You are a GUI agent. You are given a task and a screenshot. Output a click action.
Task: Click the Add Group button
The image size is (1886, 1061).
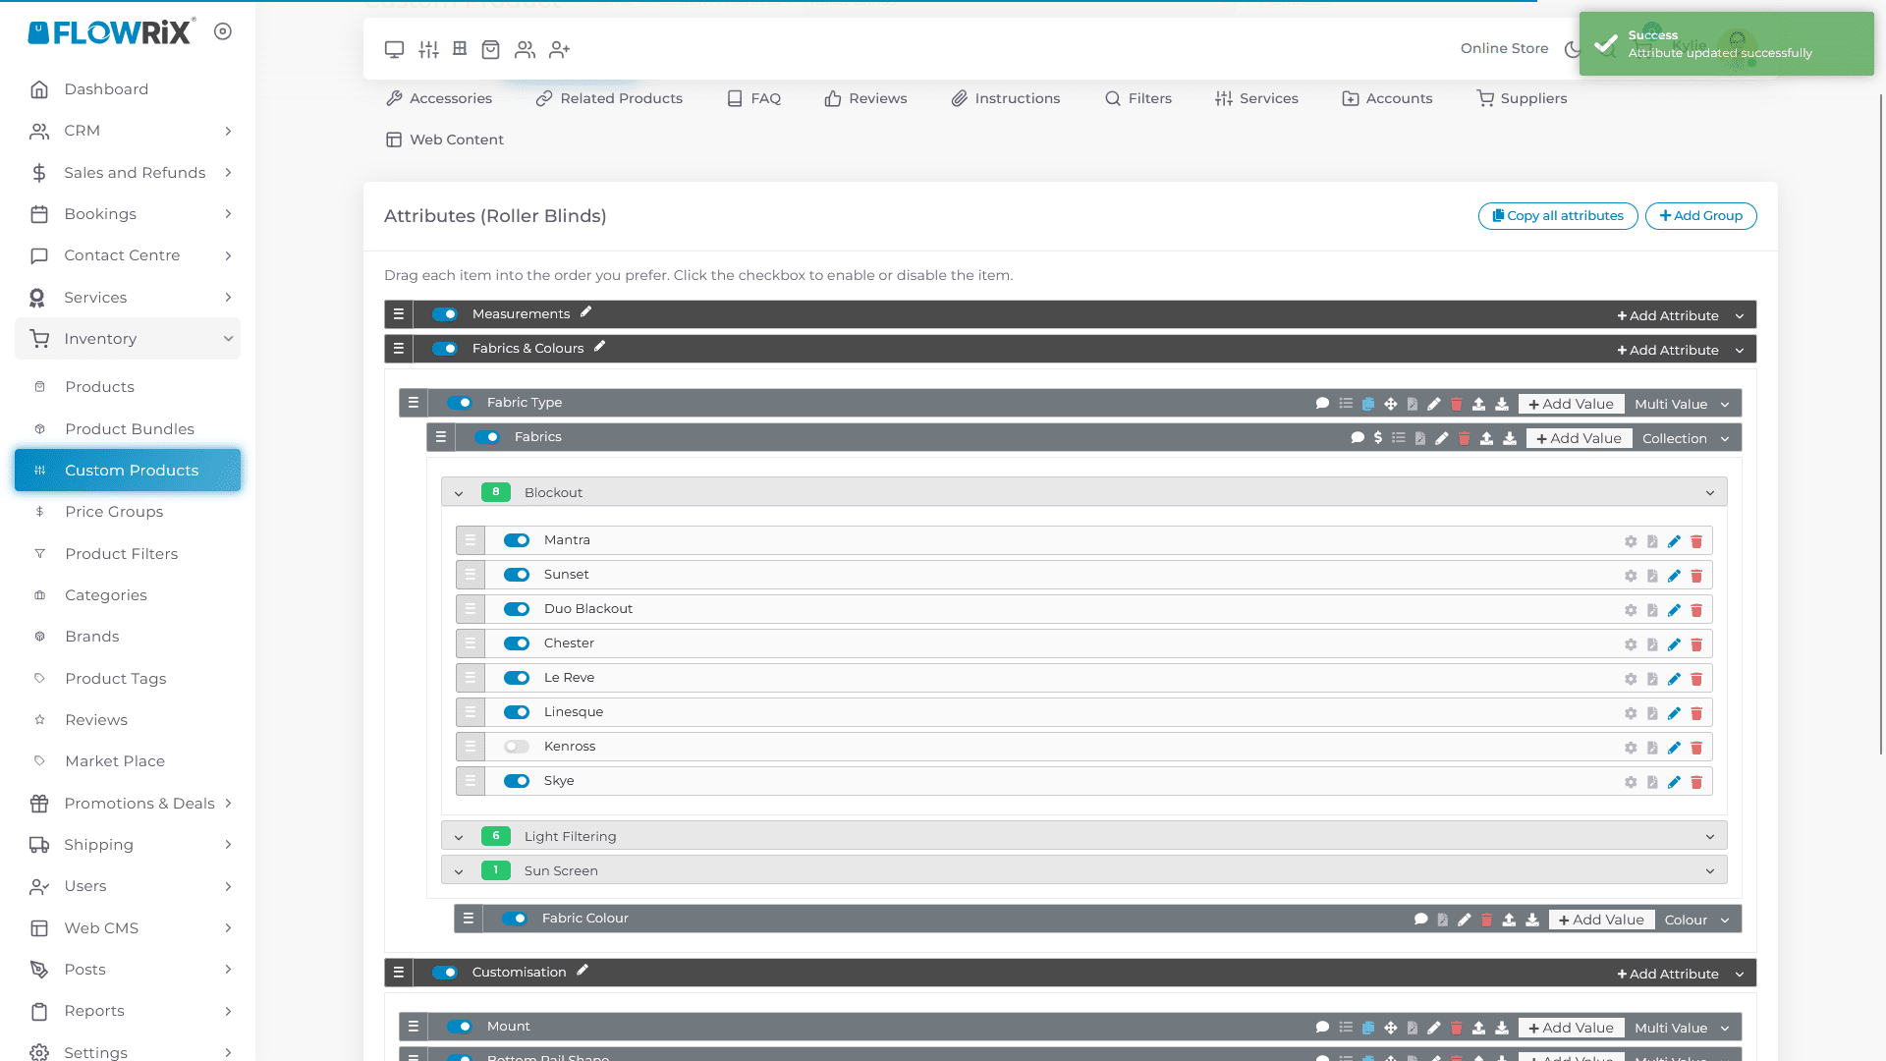tap(1700, 216)
